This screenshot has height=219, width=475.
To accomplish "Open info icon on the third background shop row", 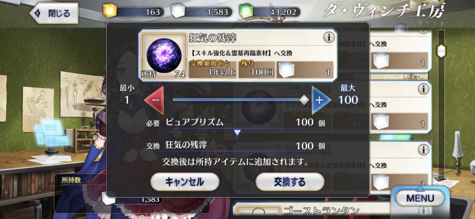I will point(423,149).
